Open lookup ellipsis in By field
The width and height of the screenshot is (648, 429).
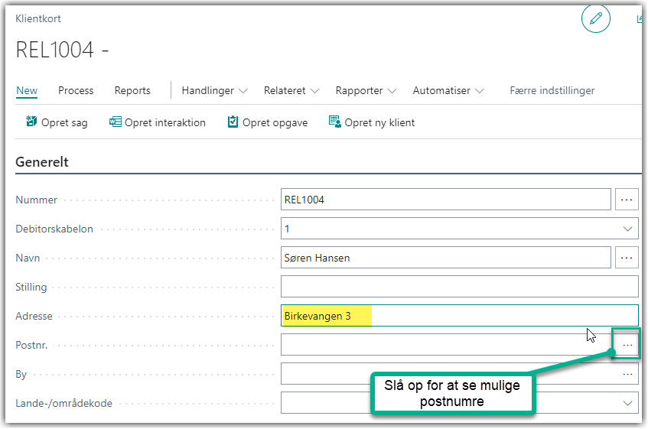point(627,374)
